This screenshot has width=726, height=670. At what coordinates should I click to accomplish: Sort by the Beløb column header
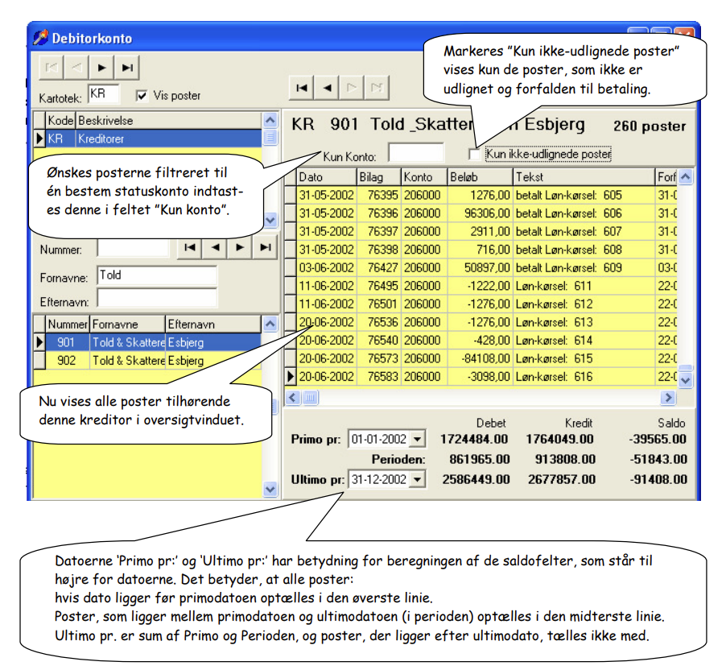(x=481, y=177)
